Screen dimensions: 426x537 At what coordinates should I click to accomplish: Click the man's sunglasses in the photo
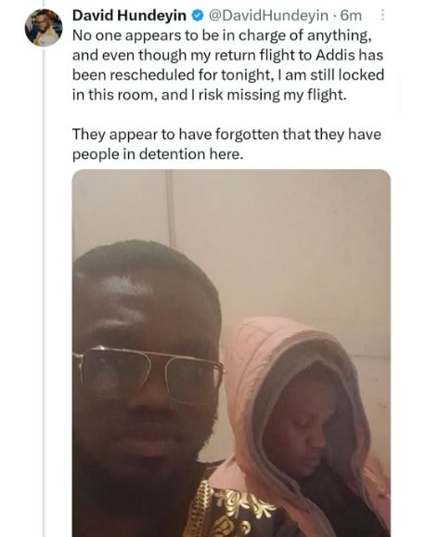tap(148, 373)
